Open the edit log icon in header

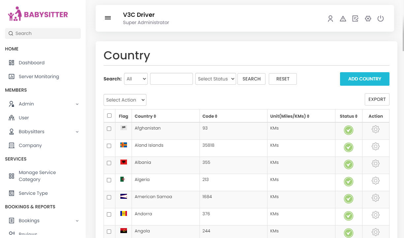pyautogui.click(x=355, y=19)
